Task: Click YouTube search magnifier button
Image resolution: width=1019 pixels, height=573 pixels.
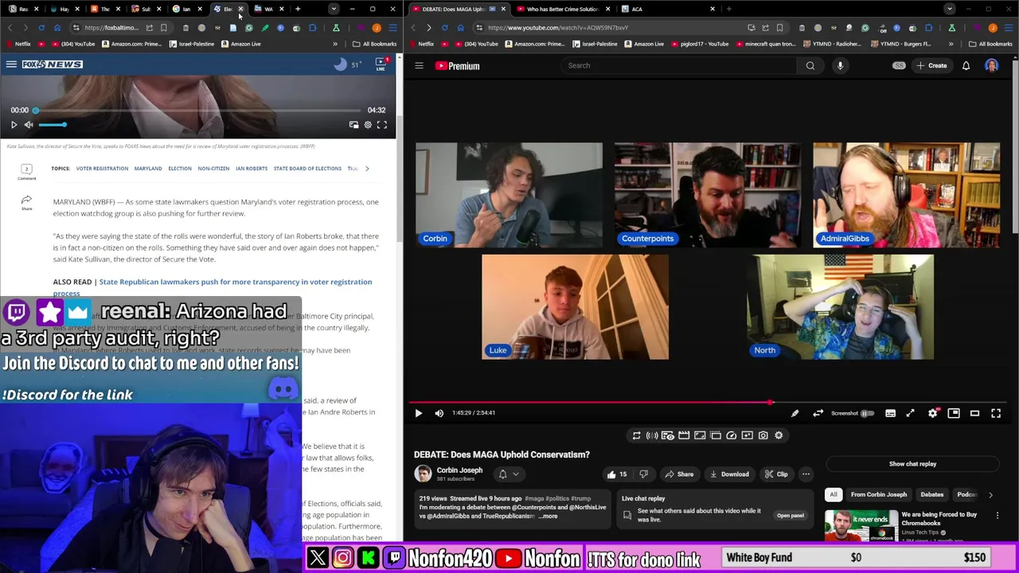Action: (x=810, y=65)
